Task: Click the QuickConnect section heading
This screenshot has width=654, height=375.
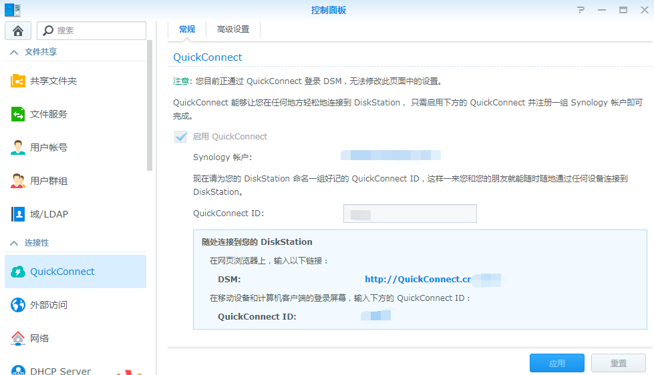Action: [x=208, y=57]
